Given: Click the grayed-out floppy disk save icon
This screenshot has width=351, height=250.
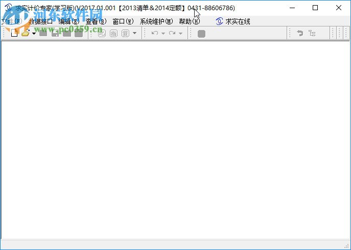Looking at the screenshot, I should pos(55,33).
